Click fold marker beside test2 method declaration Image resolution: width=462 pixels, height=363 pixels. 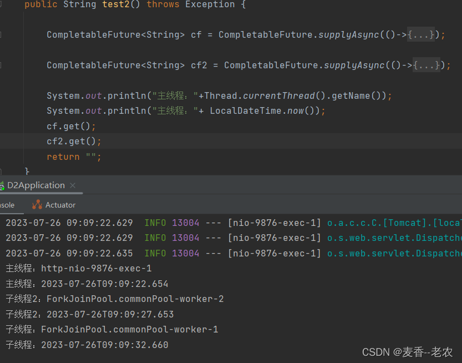(1, 4)
